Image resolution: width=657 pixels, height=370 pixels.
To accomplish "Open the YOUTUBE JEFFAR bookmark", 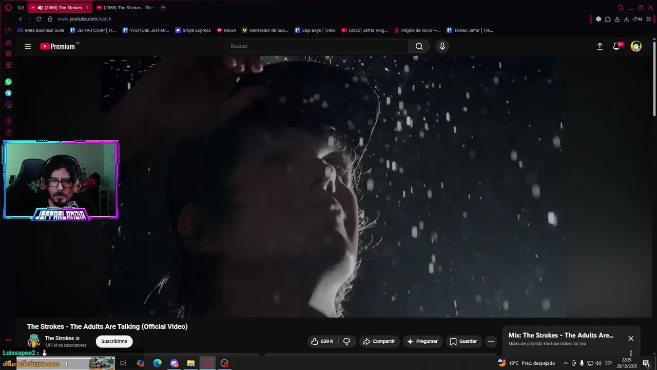I will 146,30.
